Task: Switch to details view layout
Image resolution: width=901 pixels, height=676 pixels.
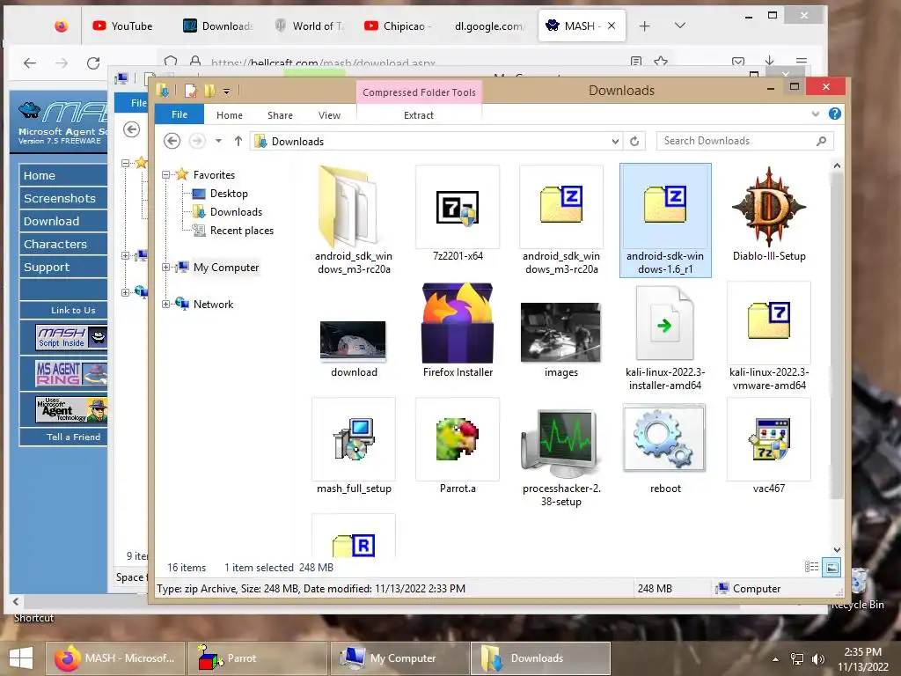Action: 811,568
